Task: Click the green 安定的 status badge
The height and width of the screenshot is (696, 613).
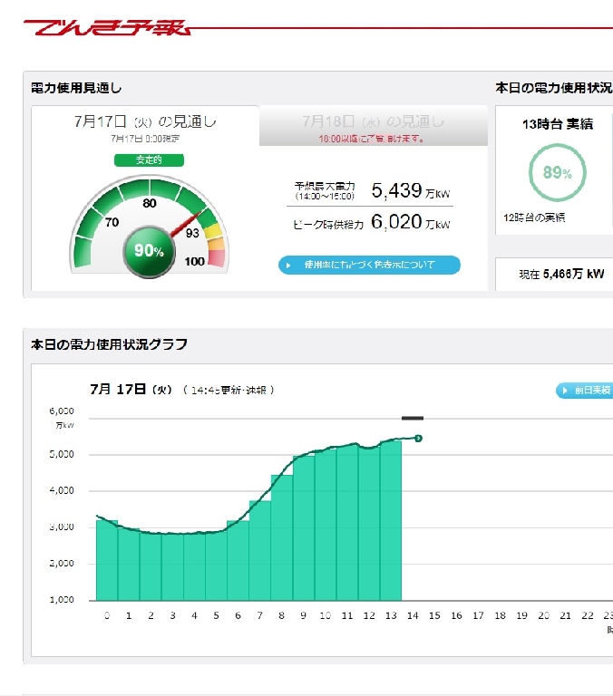Action: pyautogui.click(x=149, y=160)
